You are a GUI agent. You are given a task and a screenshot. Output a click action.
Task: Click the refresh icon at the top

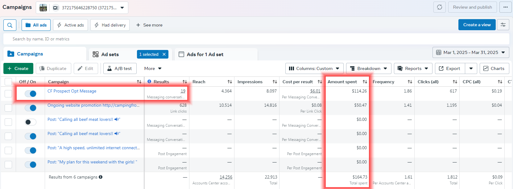point(440,7)
